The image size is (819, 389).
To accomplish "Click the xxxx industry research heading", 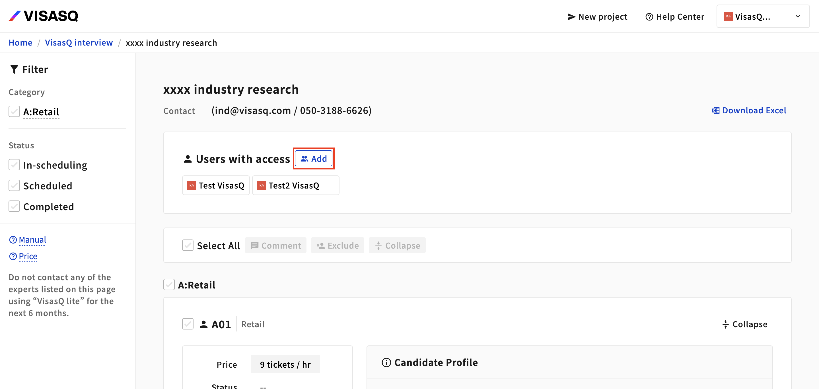I will click(231, 89).
